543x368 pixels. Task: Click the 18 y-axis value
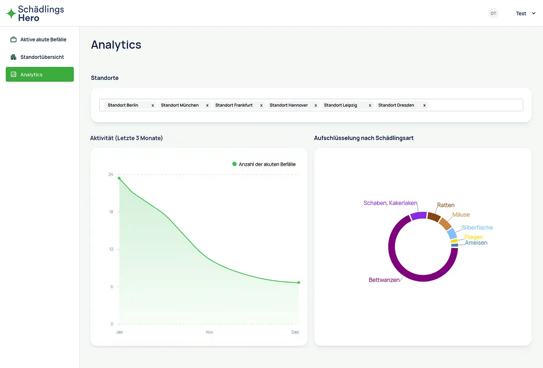111,212
